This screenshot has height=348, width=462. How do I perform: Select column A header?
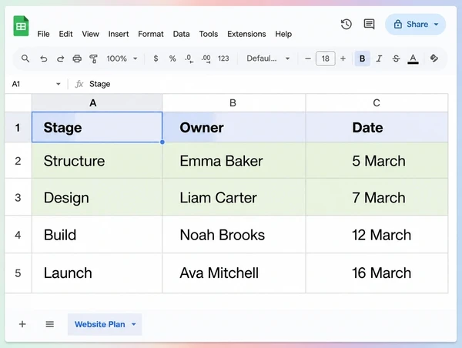click(x=97, y=103)
